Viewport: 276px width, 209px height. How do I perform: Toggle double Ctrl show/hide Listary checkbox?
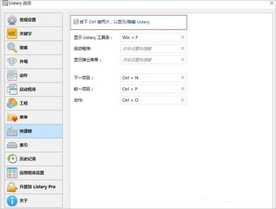point(76,22)
